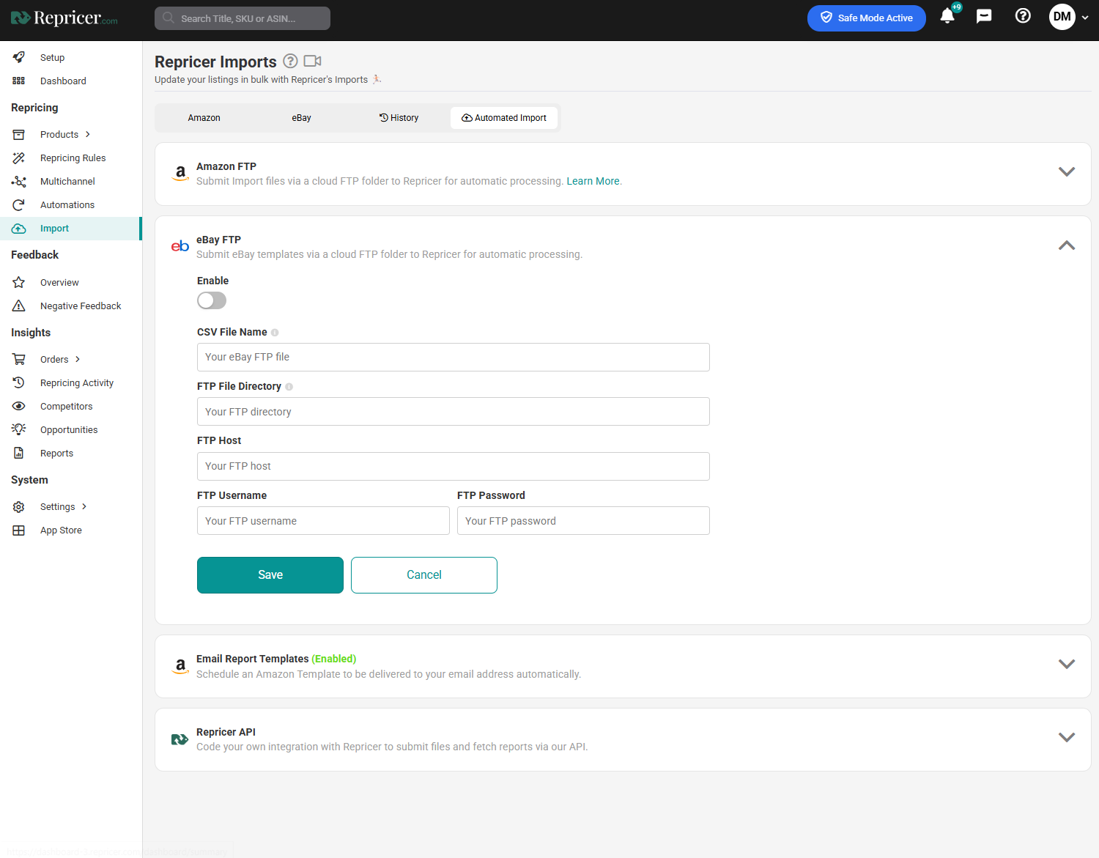Open the chat messages icon
Screen dimensions: 1099x858
(984, 16)
